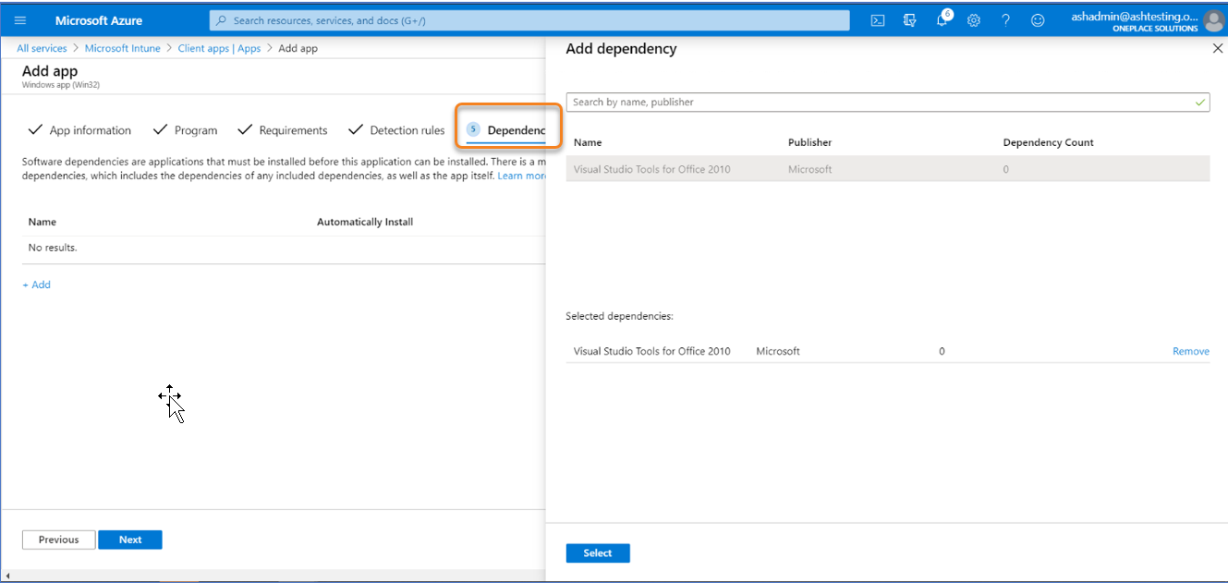The image size is (1228, 583).
Task: Go to All services breadcrumb
Action: click(42, 48)
